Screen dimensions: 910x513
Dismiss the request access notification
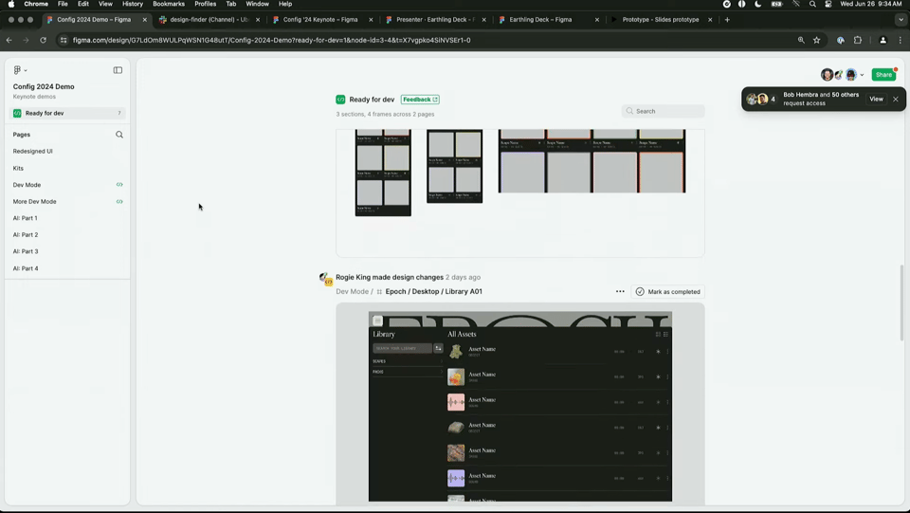click(x=896, y=100)
